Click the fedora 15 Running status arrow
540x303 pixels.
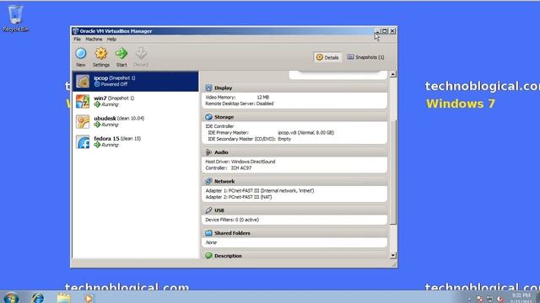(x=97, y=145)
